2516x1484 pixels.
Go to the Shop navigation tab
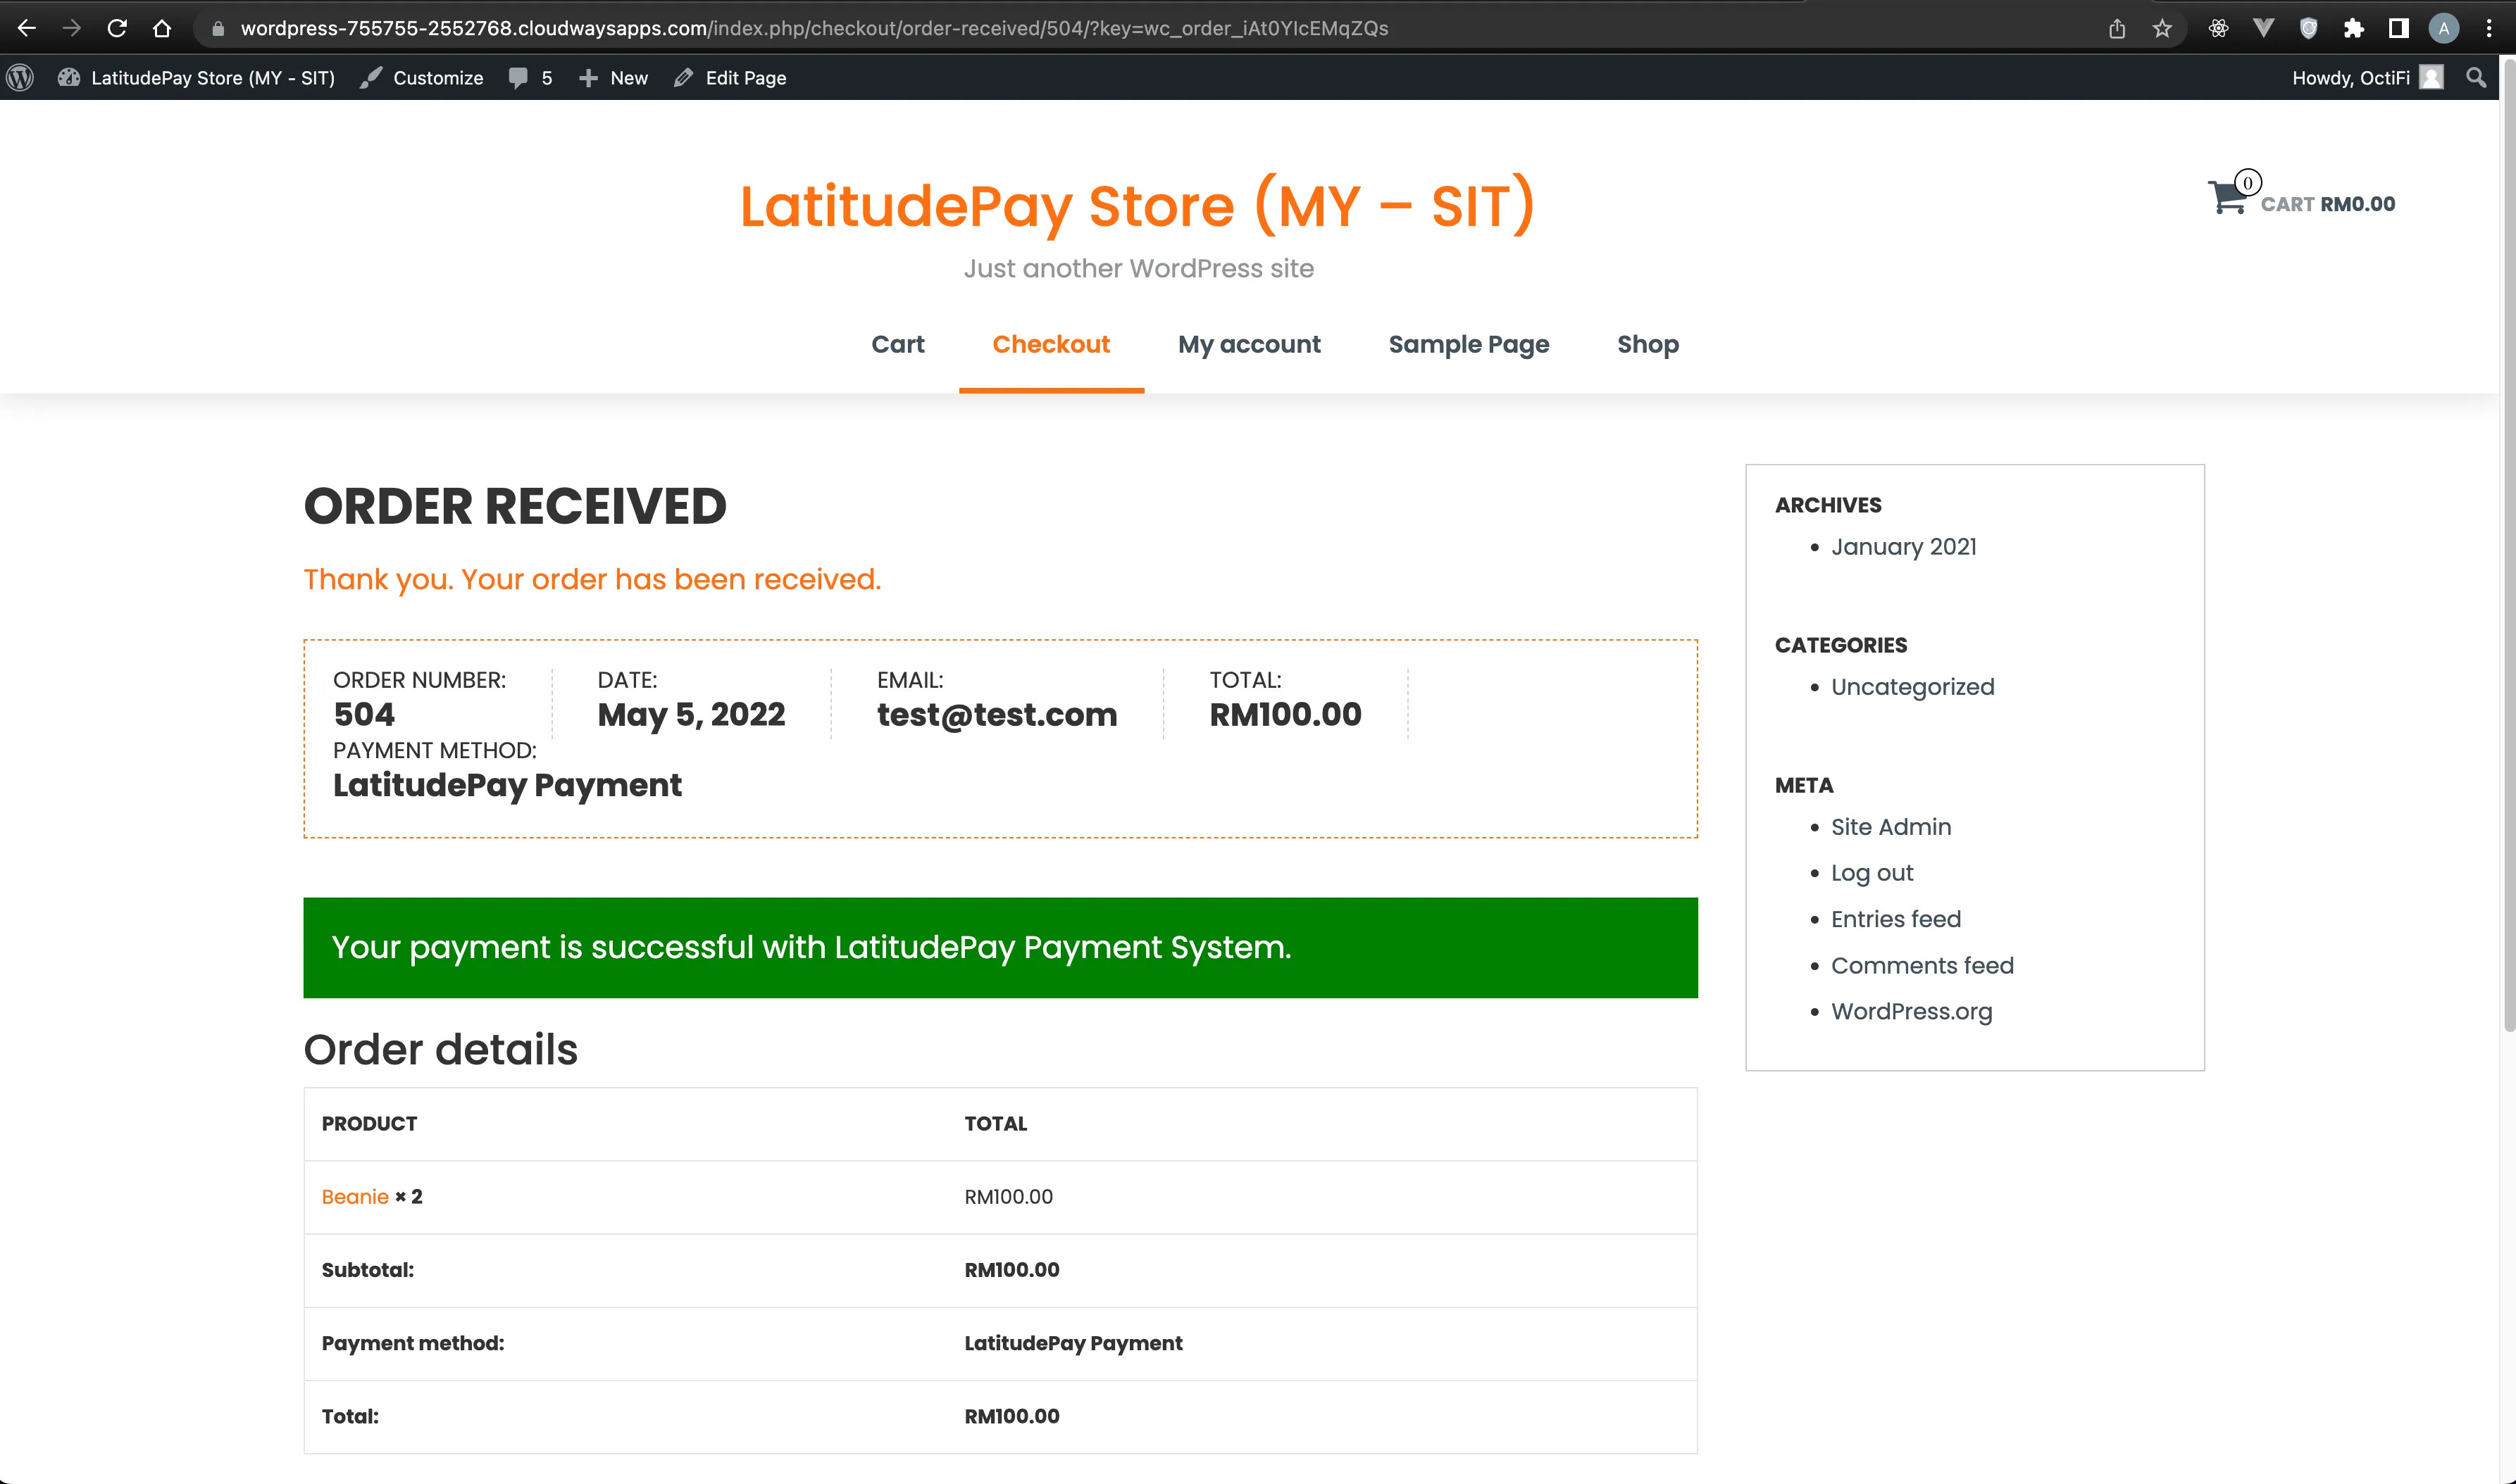pos(1648,344)
